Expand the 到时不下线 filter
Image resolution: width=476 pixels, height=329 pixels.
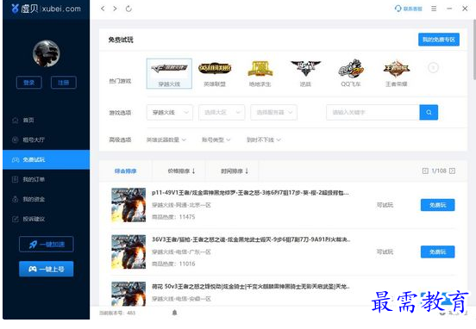coord(264,140)
